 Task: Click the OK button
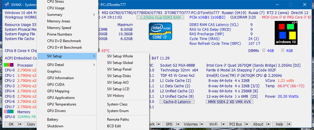(x=11, y=124)
